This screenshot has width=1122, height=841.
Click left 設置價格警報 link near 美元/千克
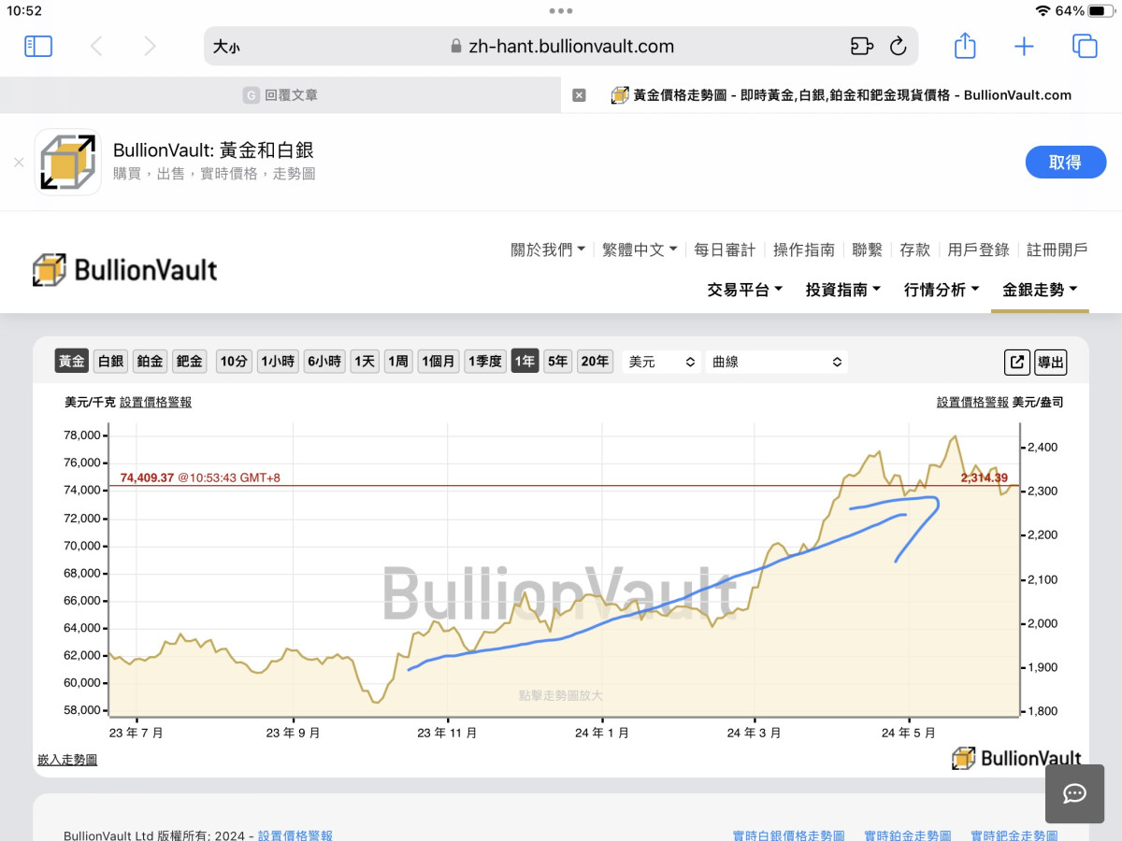coord(155,402)
